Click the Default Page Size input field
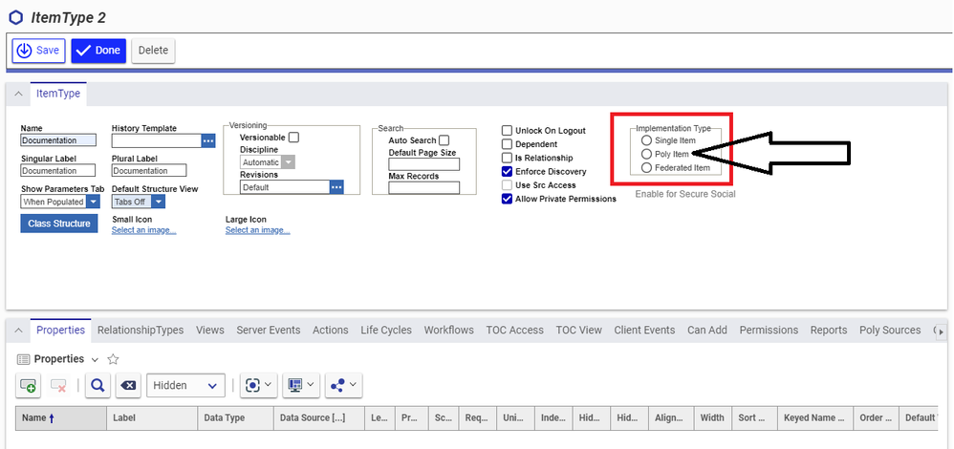 click(x=423, y=164)
